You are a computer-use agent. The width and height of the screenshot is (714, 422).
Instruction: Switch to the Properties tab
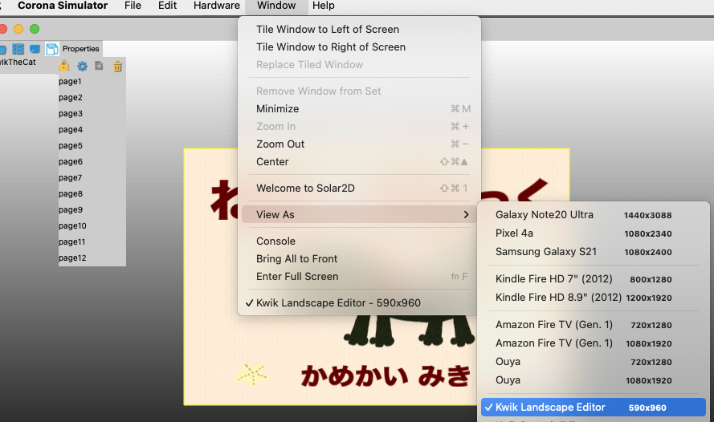pos(80,49)
